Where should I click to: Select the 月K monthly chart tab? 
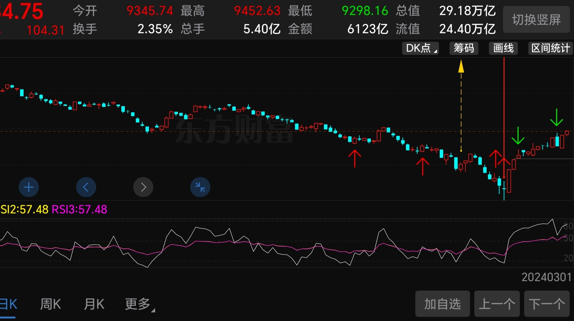point(94,304)
